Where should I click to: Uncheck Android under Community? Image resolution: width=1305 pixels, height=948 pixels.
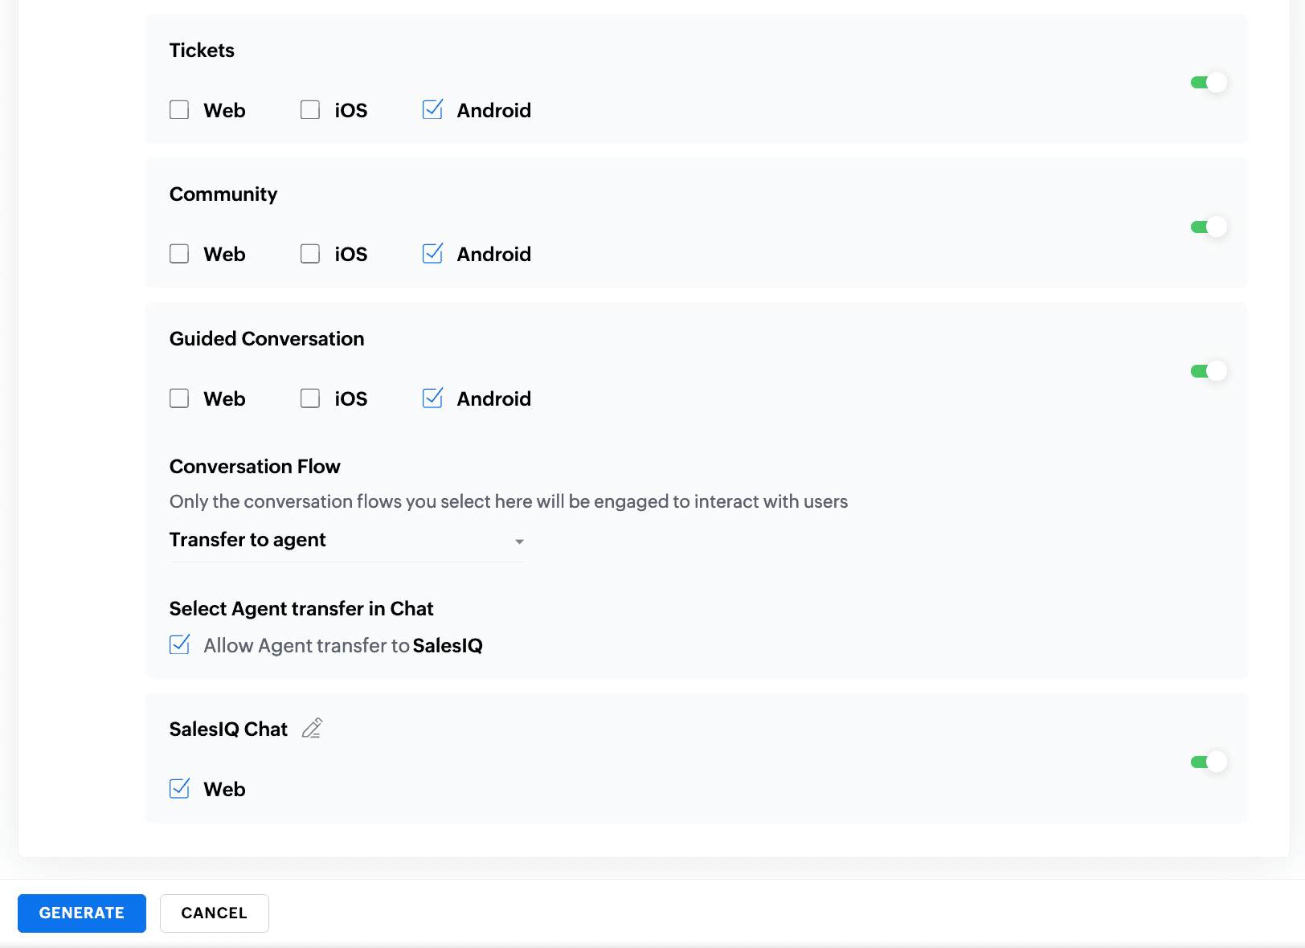[432, 254]
